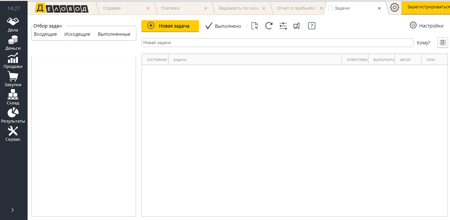This screenshot has height=220, width=450.
Task: Go to Закупки shopping cart icon
Action: [x=13, y=79]
